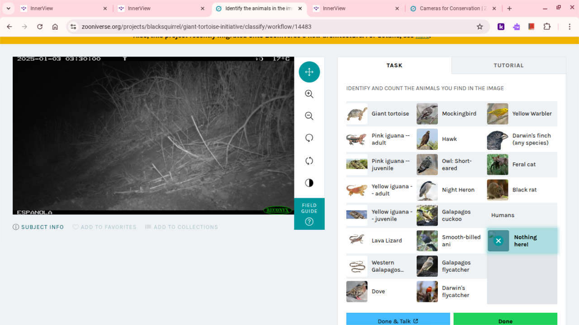Viewport: 579px width, 325px height.
Task: Select Darwin's finch (any species)
Action: click(x=522, y=139)
